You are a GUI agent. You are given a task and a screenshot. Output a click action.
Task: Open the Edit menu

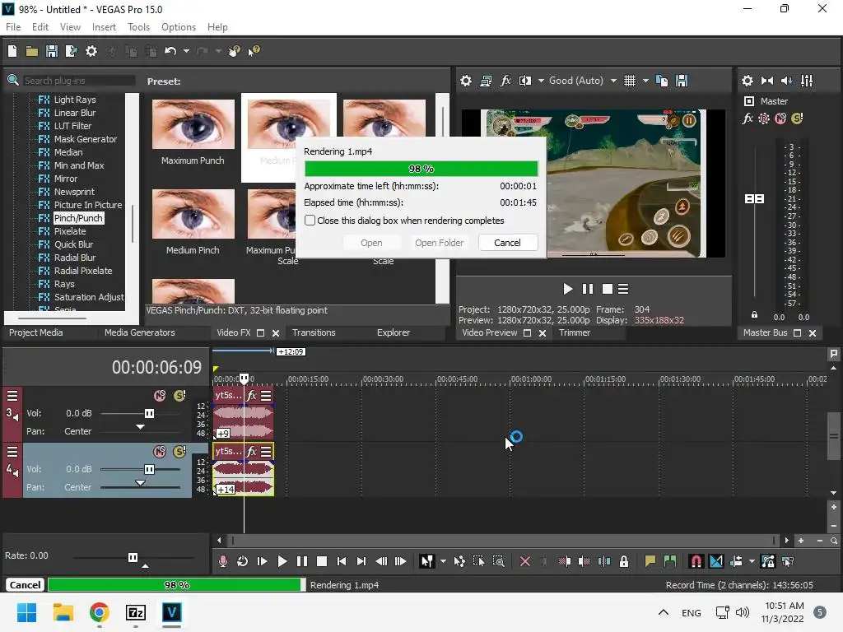click(x=40, y=27)
